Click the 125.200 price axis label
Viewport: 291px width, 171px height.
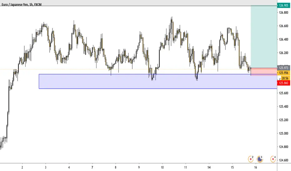pyautogui.click(x=284, y=120)
